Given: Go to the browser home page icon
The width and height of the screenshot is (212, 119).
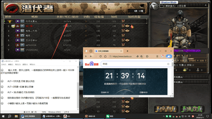Looking at the screenshot, I should pos(105,56).
